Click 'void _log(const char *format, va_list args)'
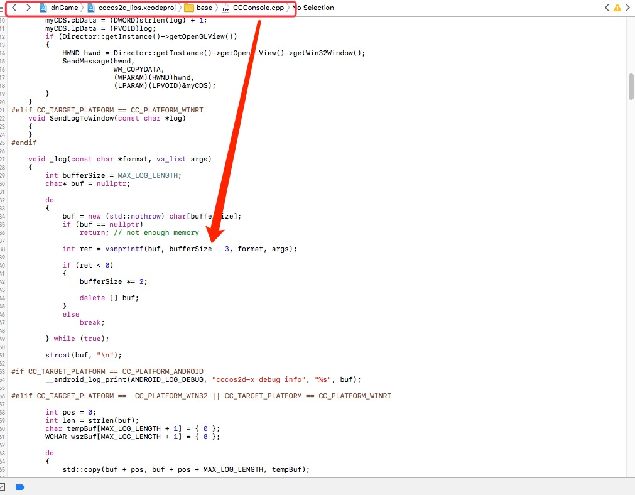This screenshot has width=635, height=495. point(120,159)
